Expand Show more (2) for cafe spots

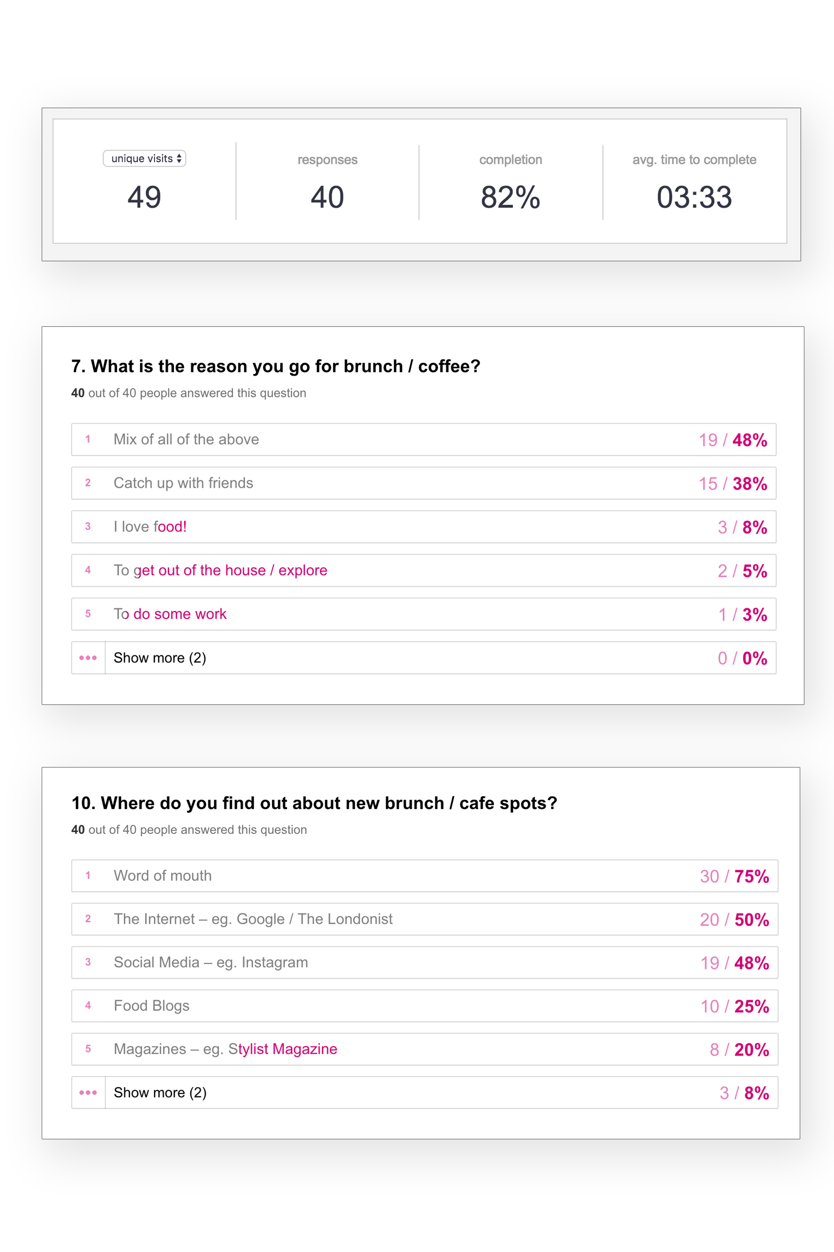pyautogui.click(x=160, y=1092)
